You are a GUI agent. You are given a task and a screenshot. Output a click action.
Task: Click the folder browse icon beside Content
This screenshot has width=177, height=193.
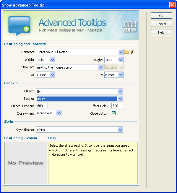tap(126, 52)
